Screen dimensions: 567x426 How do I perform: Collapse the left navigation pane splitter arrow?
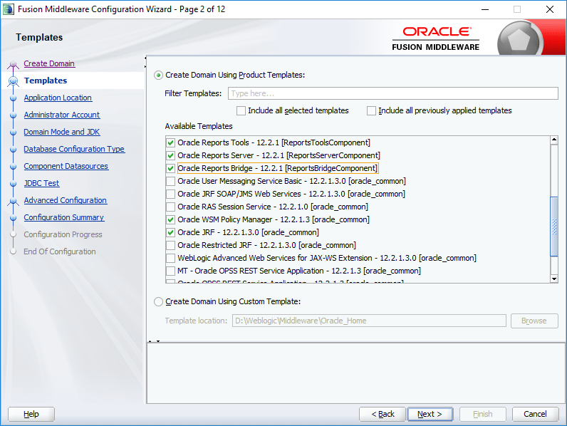click(x=145, y=58)
